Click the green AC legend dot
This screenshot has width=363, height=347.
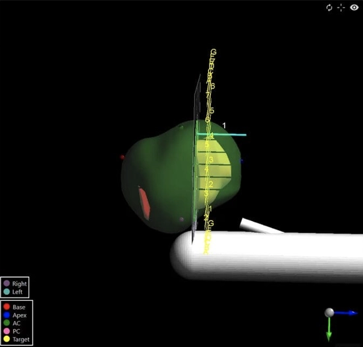[7, 323]
